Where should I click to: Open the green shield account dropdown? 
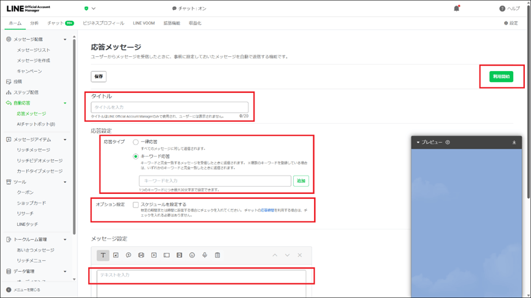pos(90,9)
